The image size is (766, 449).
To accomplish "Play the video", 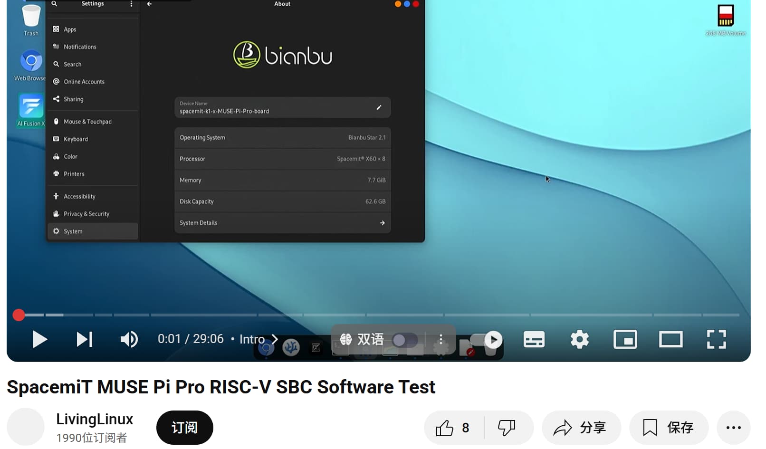I will (40, 339).
